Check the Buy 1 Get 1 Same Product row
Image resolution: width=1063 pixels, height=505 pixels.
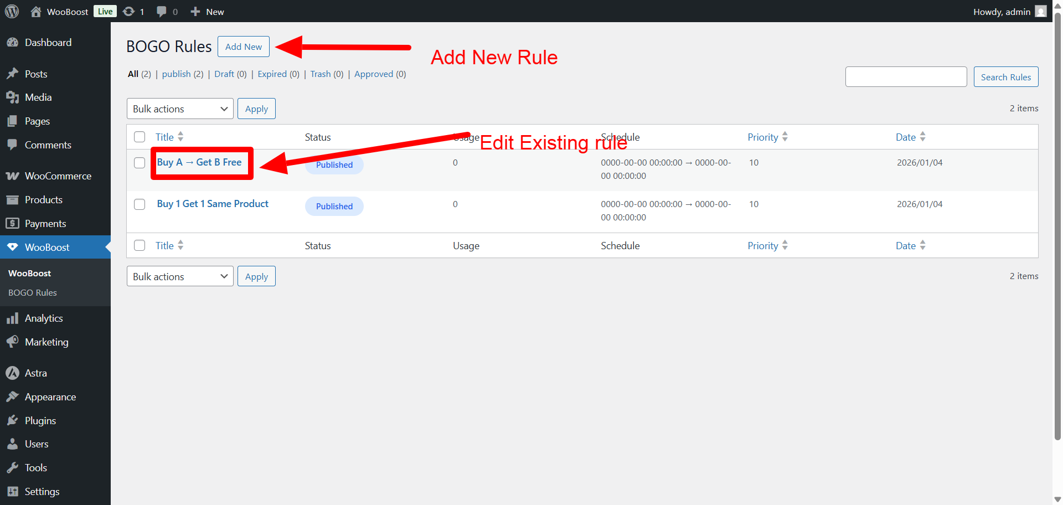tap(140, 204)
